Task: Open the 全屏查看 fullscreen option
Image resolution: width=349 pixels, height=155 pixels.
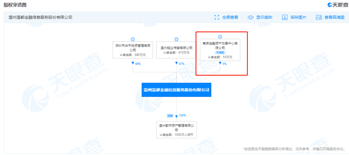Action: [x=230, y=17]
